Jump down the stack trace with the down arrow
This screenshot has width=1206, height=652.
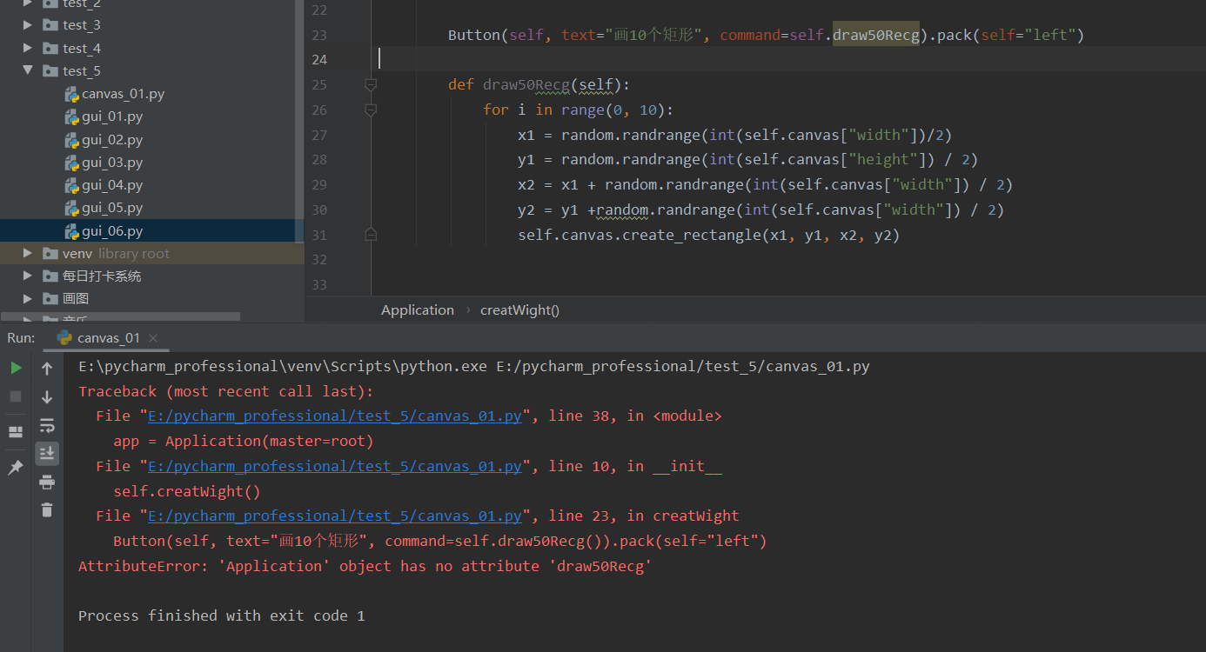point(47,397)
